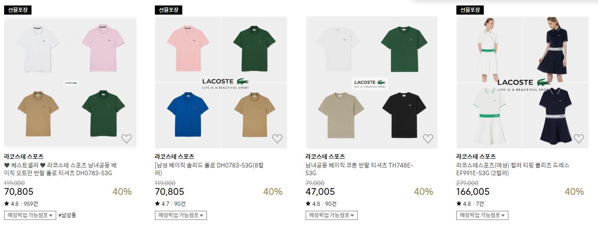Click the 선물포장 badge on first product
The height and width of the screenshot is (235, 598).
[x=18, y=10]
